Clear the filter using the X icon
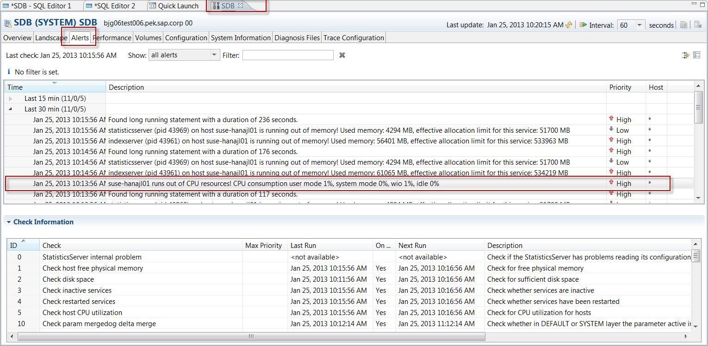Viewport: 708px width, 346px height. click(342, 55)
